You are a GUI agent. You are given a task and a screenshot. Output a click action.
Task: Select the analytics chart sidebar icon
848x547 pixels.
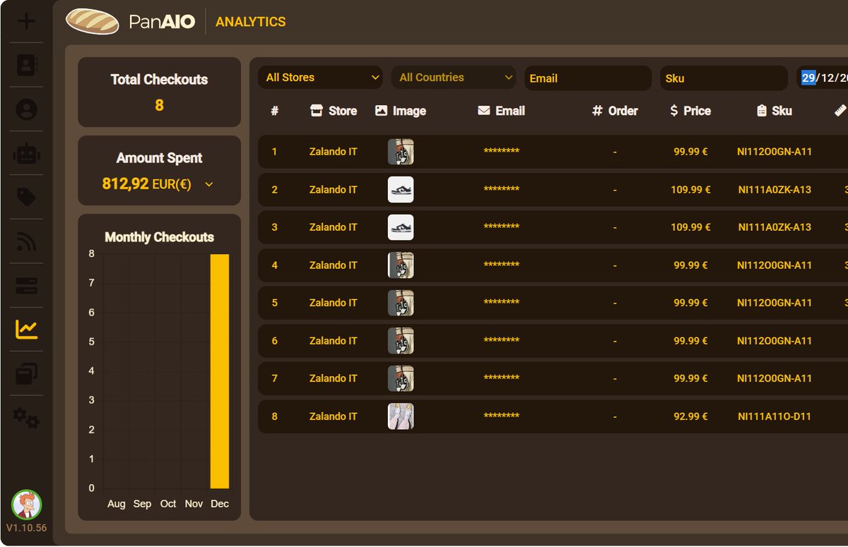point(26,330)
